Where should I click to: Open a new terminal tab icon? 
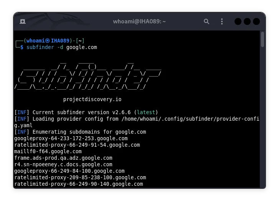[x=23, y=21]
